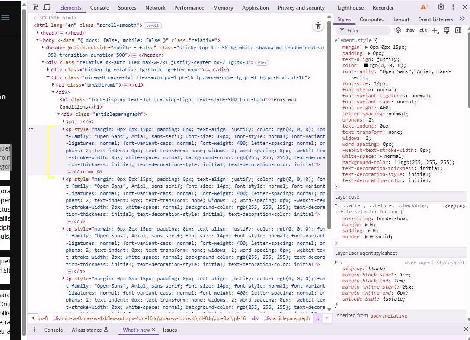Switch to the Sources tab
This screenshot has width=470, height=340.
(127, 7)
